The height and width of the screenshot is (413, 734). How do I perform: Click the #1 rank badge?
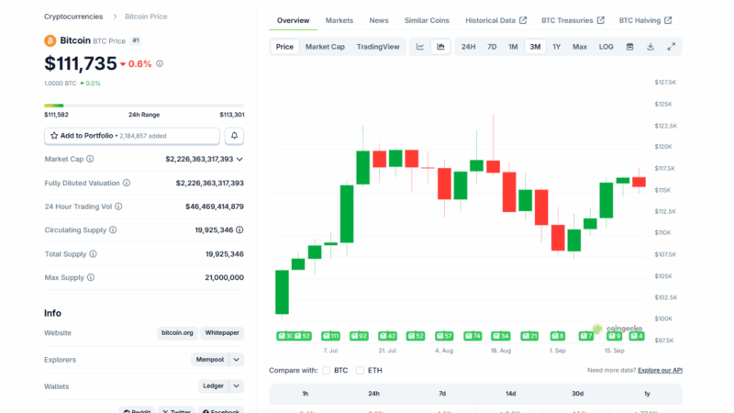coord(136,40)
